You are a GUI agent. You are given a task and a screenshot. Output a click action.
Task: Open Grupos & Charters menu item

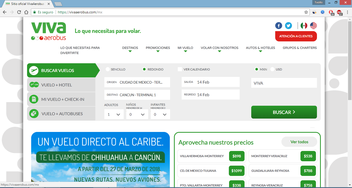click(x=300, y=48)
